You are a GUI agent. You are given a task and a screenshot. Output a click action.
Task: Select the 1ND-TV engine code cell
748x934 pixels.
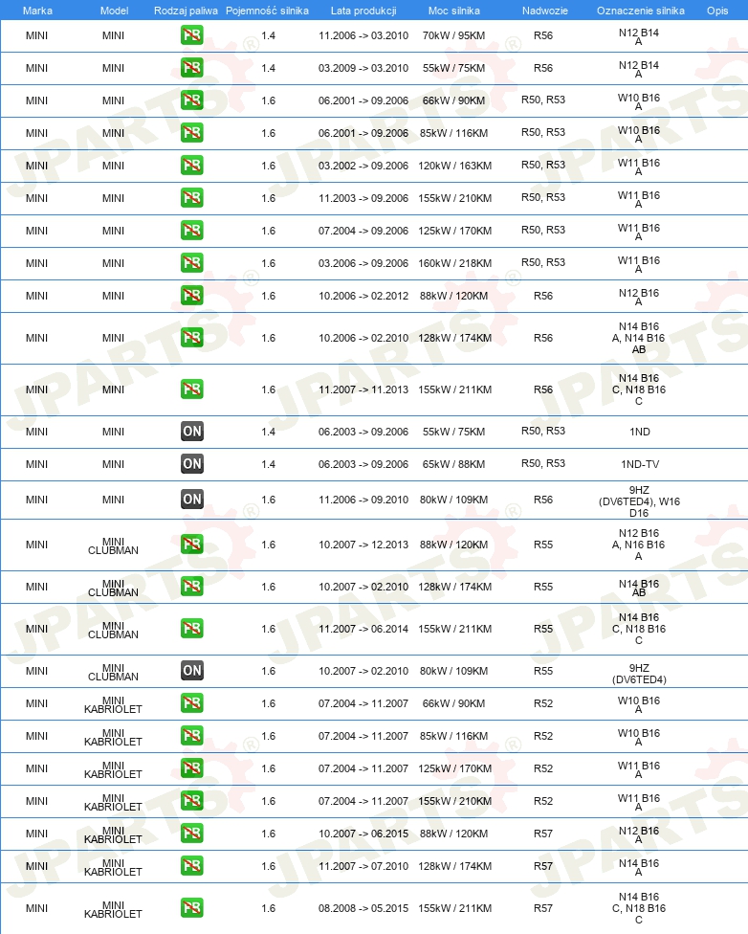640,464
